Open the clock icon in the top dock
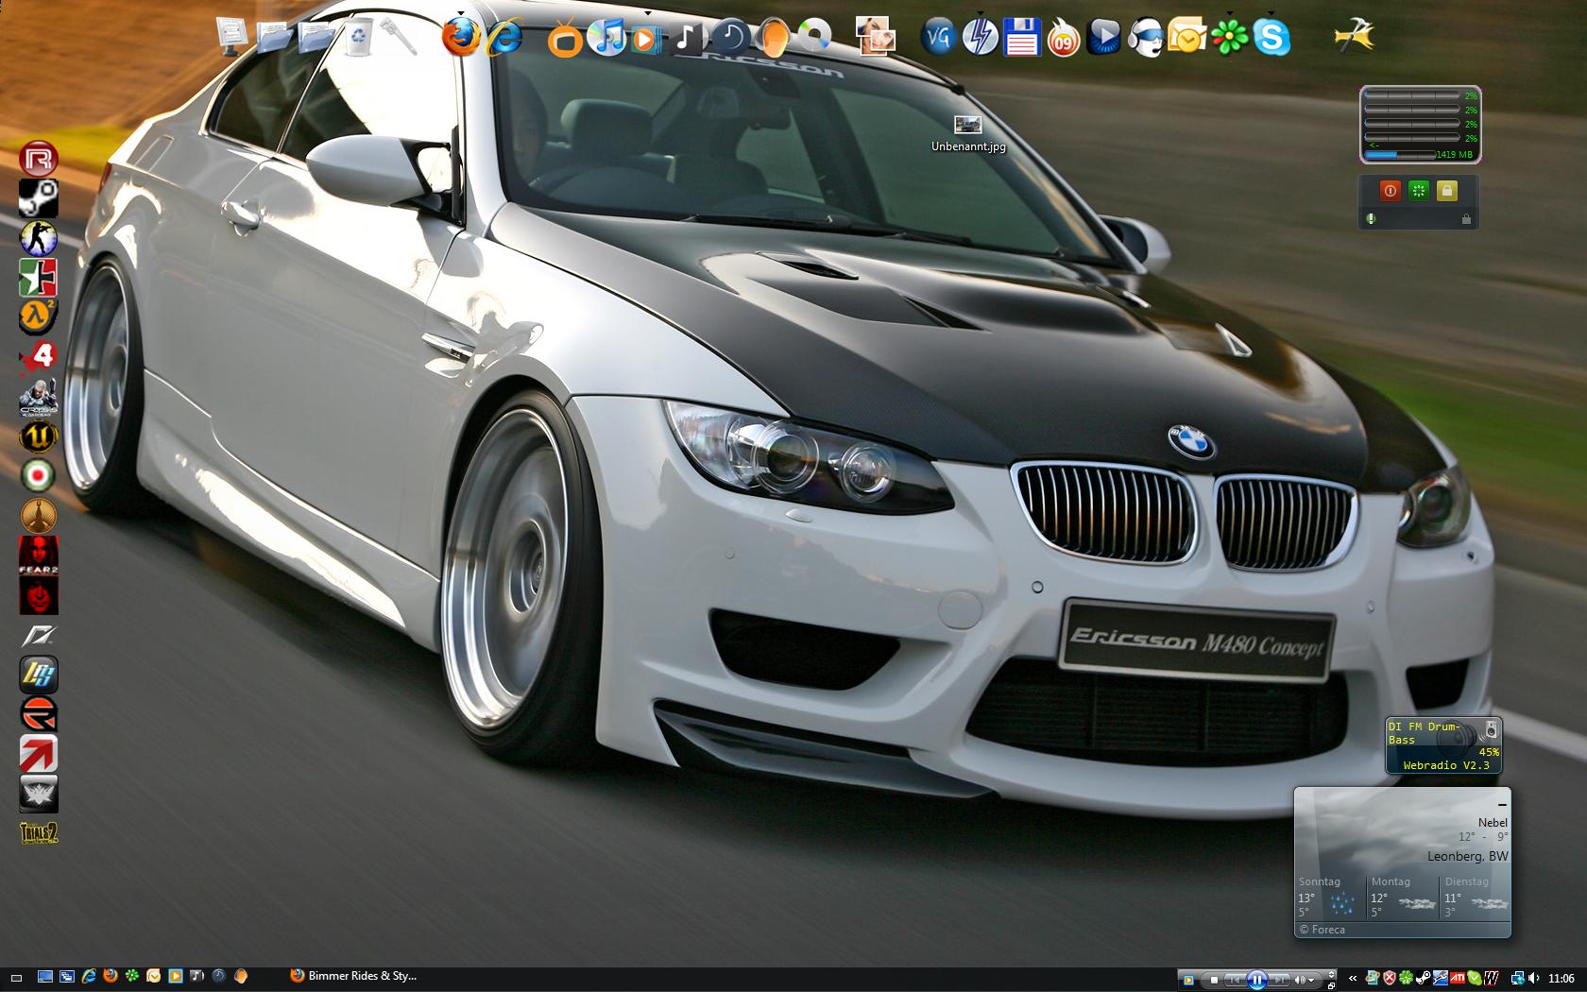The width and height of the screenshot is (1587, 992). click(x=730, y=38)
